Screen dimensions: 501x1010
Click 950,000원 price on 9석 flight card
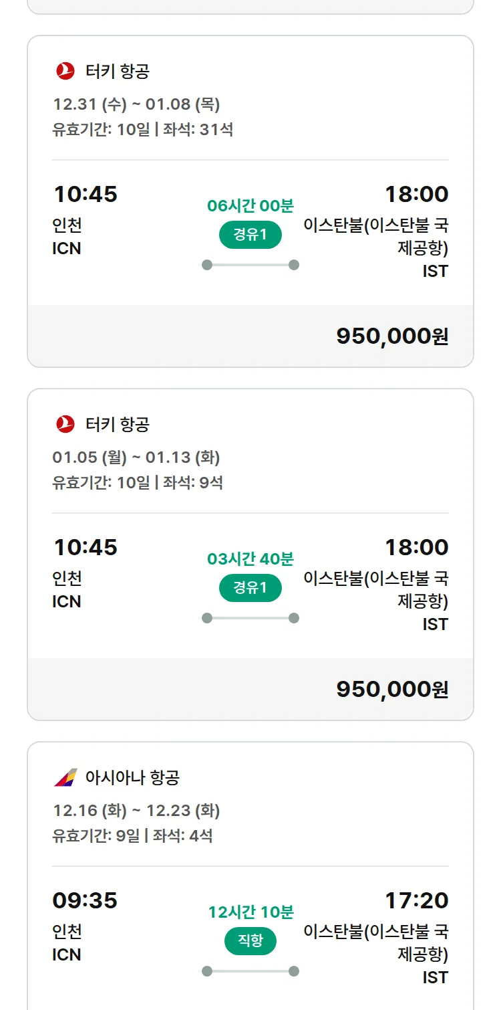[x=392, y=690]
